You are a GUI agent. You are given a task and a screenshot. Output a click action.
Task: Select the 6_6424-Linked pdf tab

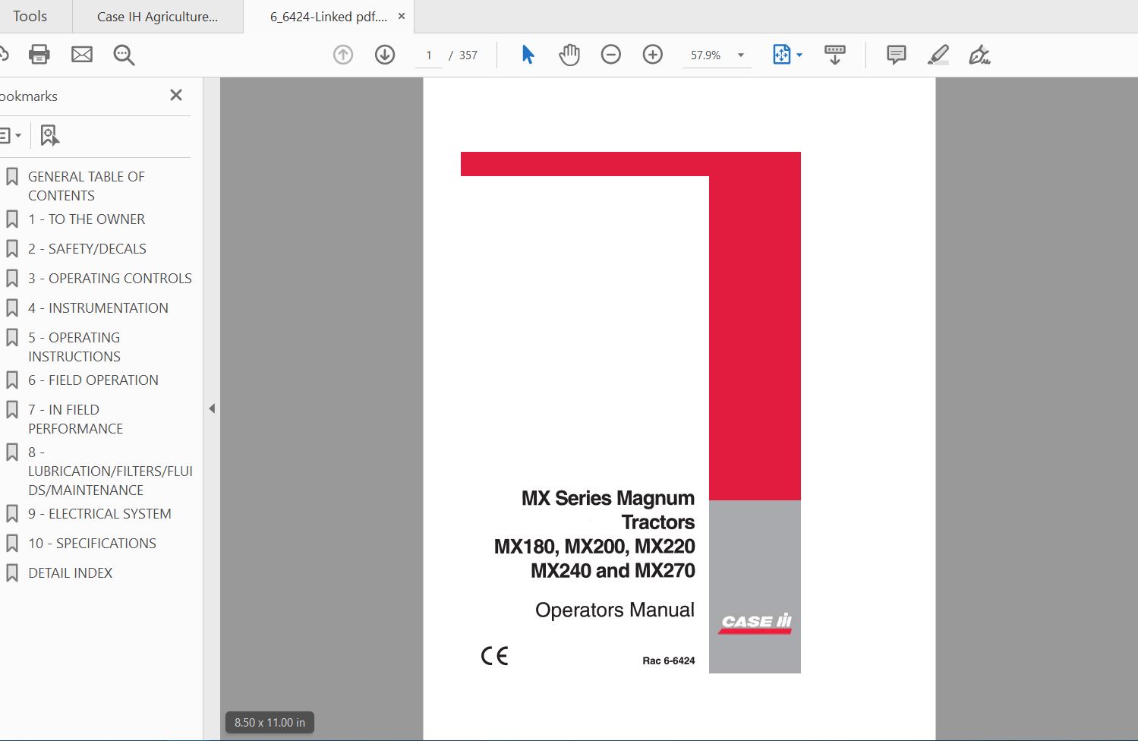[328, 17]
